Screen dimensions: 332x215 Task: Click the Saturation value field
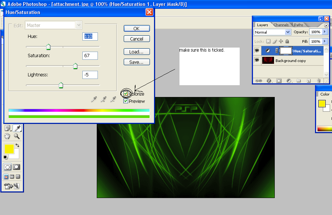pos(90,56)
